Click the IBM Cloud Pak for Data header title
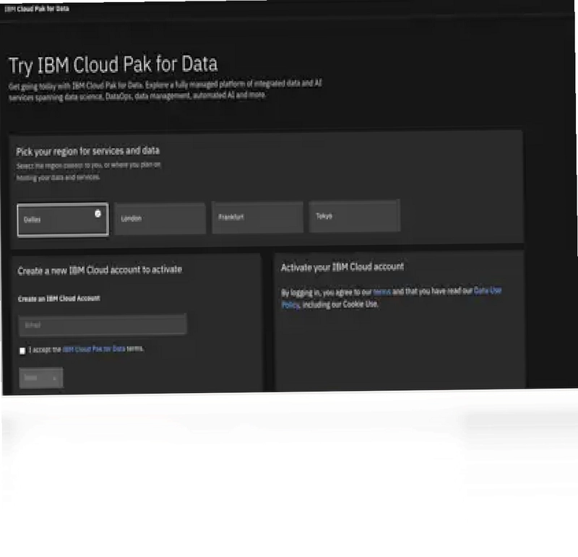 pos(37,9)
